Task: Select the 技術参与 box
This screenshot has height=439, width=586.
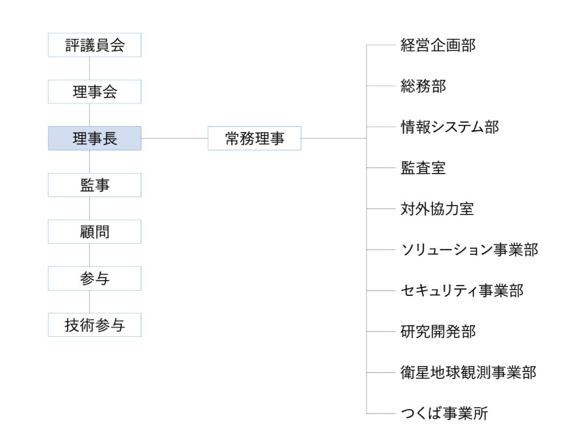Action: [x=94, y=325]
